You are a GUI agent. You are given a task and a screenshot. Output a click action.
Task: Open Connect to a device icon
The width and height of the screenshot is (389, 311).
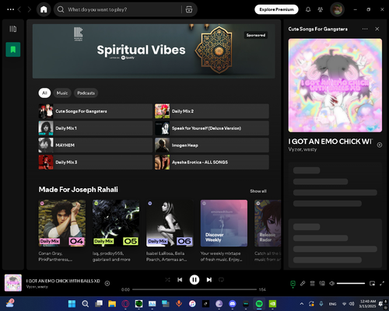tap(322, 283)
